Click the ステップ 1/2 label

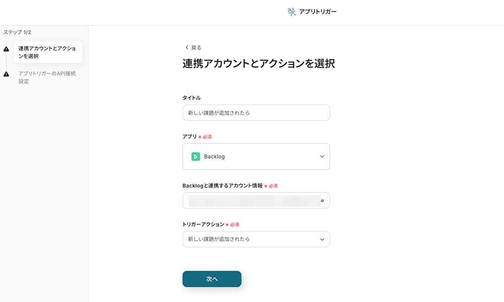coord(17,32)
